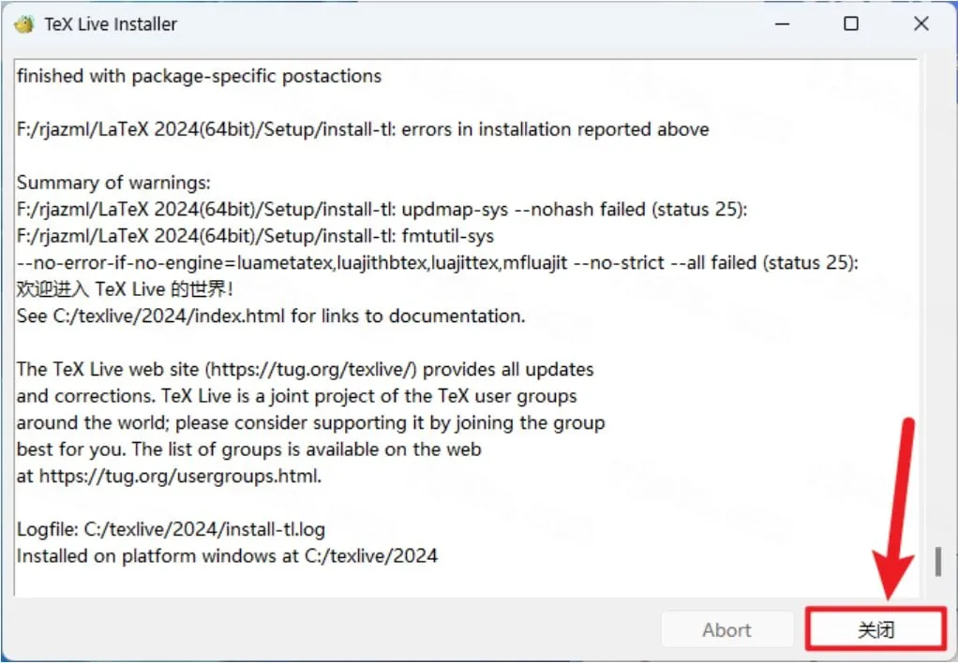Click the https://tug.org/texlive/ URL text
The width and height of the screenshot is (958, 663).
313,369
